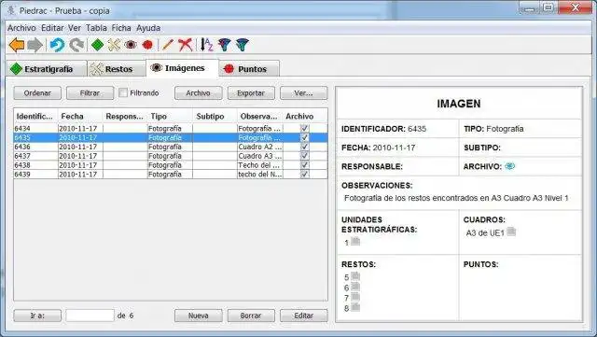Select the Fecha column header
The height and width of the screenshot is (337, 597).
tap(80, 117)
